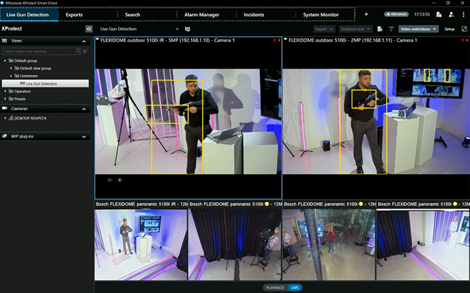
Task: Click the Setup button
Action: (x=449, y=29)
